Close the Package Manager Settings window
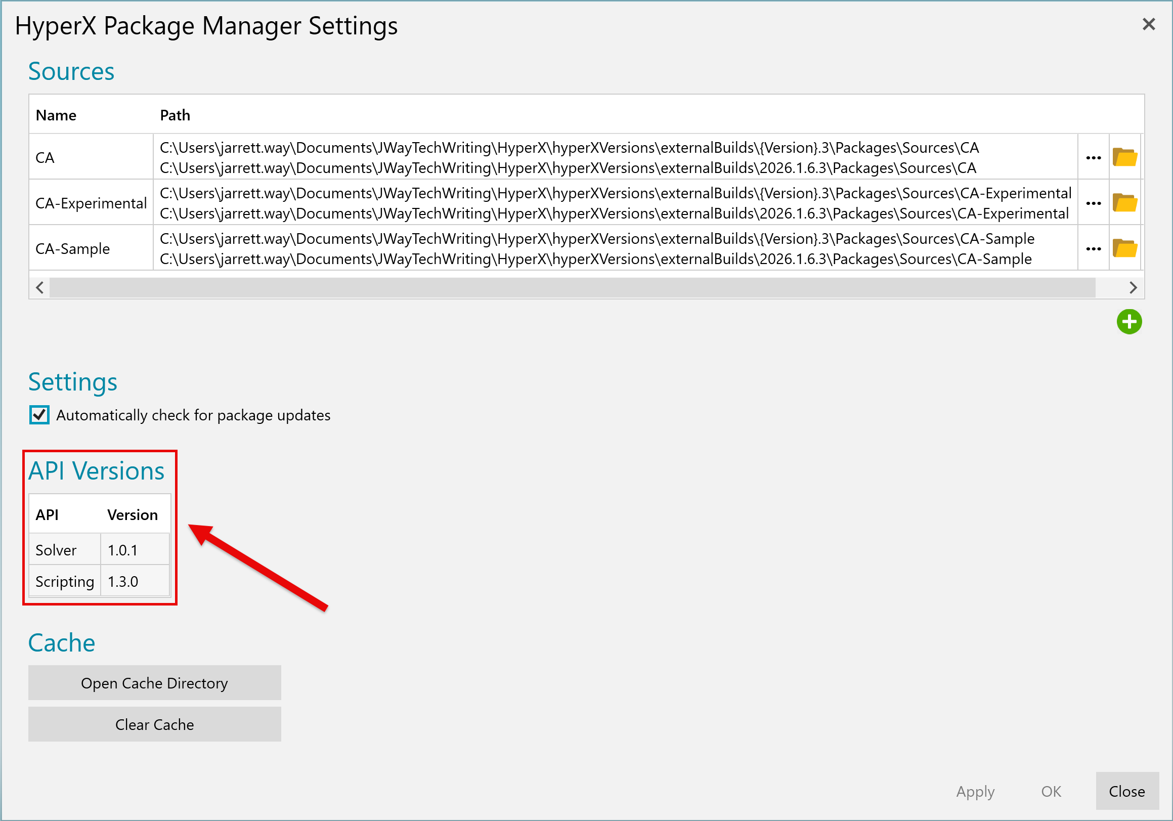 coord(1149,24)
